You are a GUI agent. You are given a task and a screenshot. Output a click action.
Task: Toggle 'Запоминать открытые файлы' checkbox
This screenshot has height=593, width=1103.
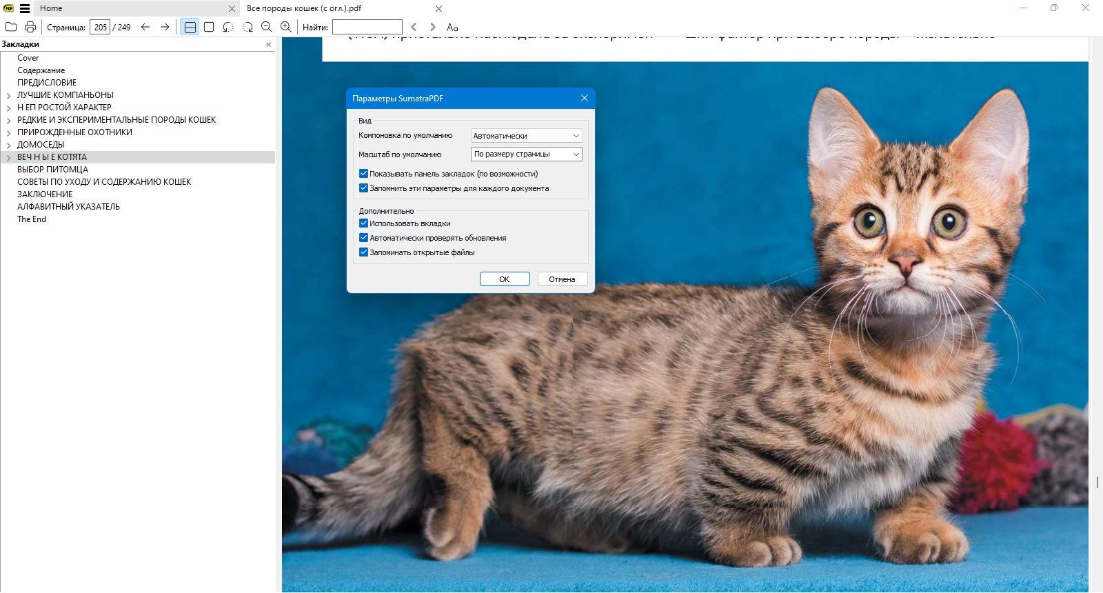pos(363,252)
